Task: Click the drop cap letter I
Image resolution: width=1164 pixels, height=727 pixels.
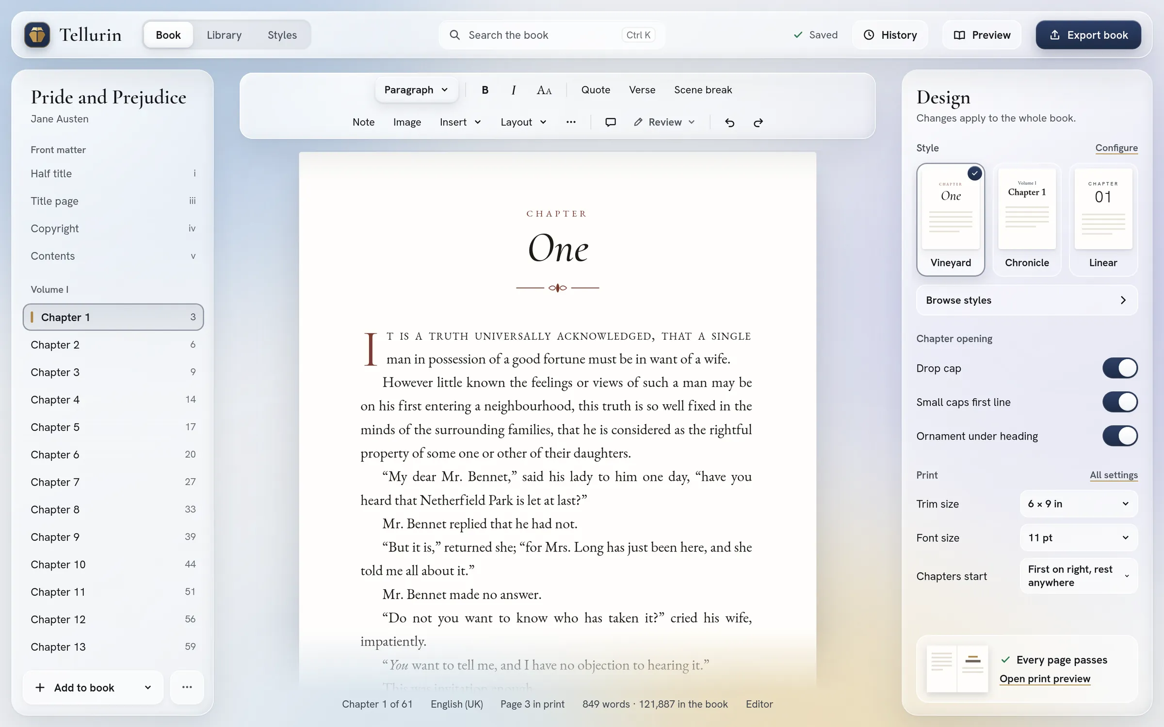Action: [x=370, y=348]
